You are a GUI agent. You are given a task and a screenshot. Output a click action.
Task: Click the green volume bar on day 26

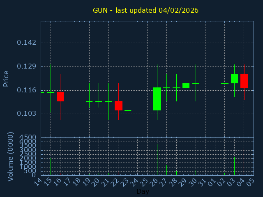[x=157, y=159]
